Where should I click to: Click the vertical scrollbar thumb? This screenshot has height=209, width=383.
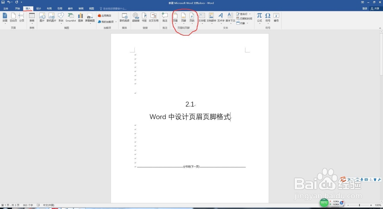click(381, 54)
